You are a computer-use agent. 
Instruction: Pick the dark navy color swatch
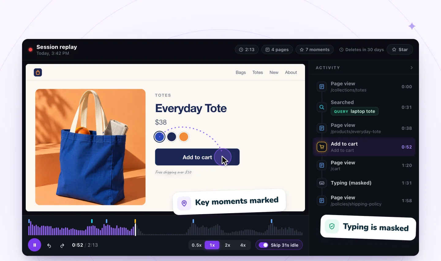click(172, 137)
